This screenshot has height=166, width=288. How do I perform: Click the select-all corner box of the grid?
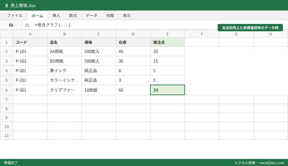point(6,34)
